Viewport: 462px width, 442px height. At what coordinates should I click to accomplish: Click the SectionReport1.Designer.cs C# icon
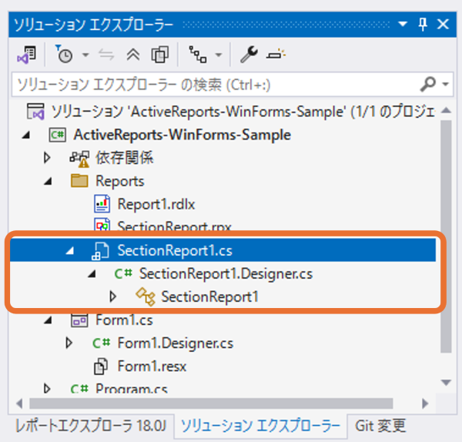coord(123,273)
